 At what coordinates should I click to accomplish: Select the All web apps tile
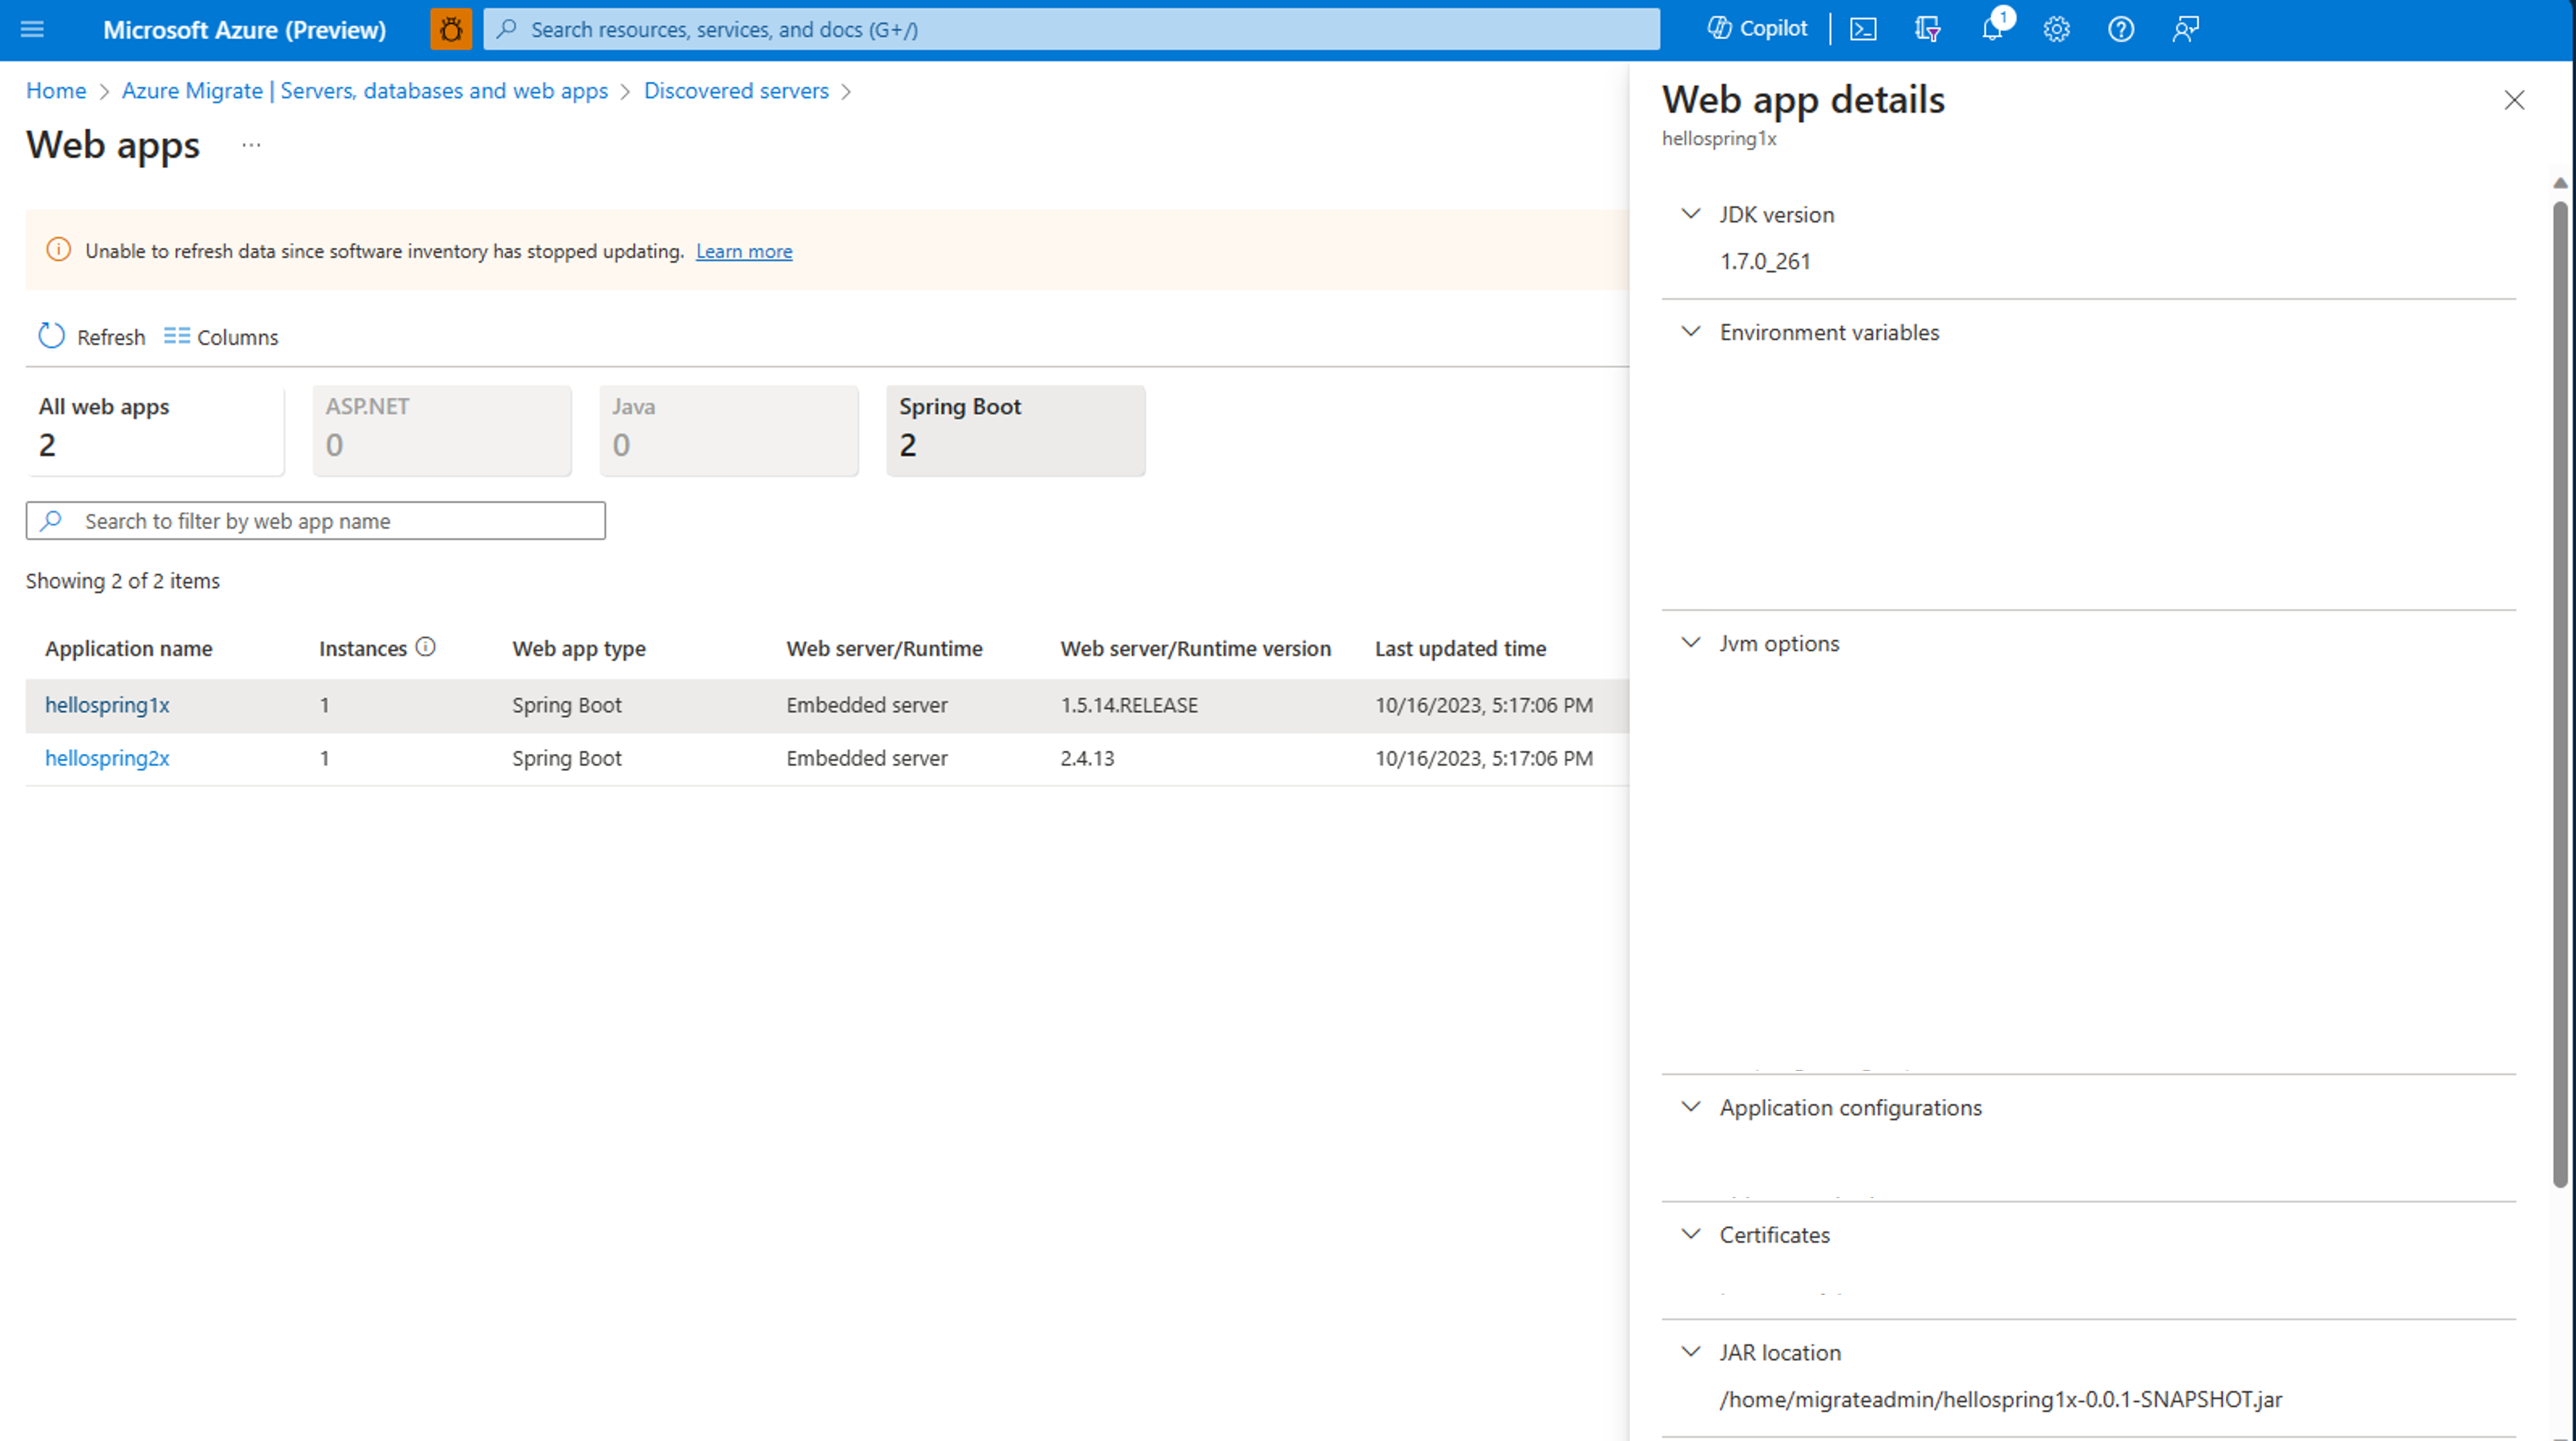(155, 430)
